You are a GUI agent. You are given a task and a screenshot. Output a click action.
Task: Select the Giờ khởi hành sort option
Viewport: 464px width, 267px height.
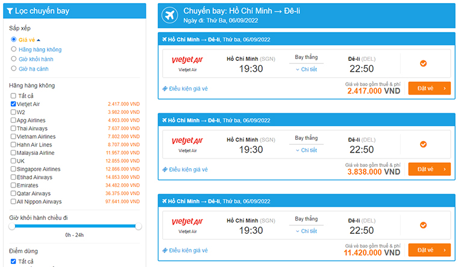14,59
